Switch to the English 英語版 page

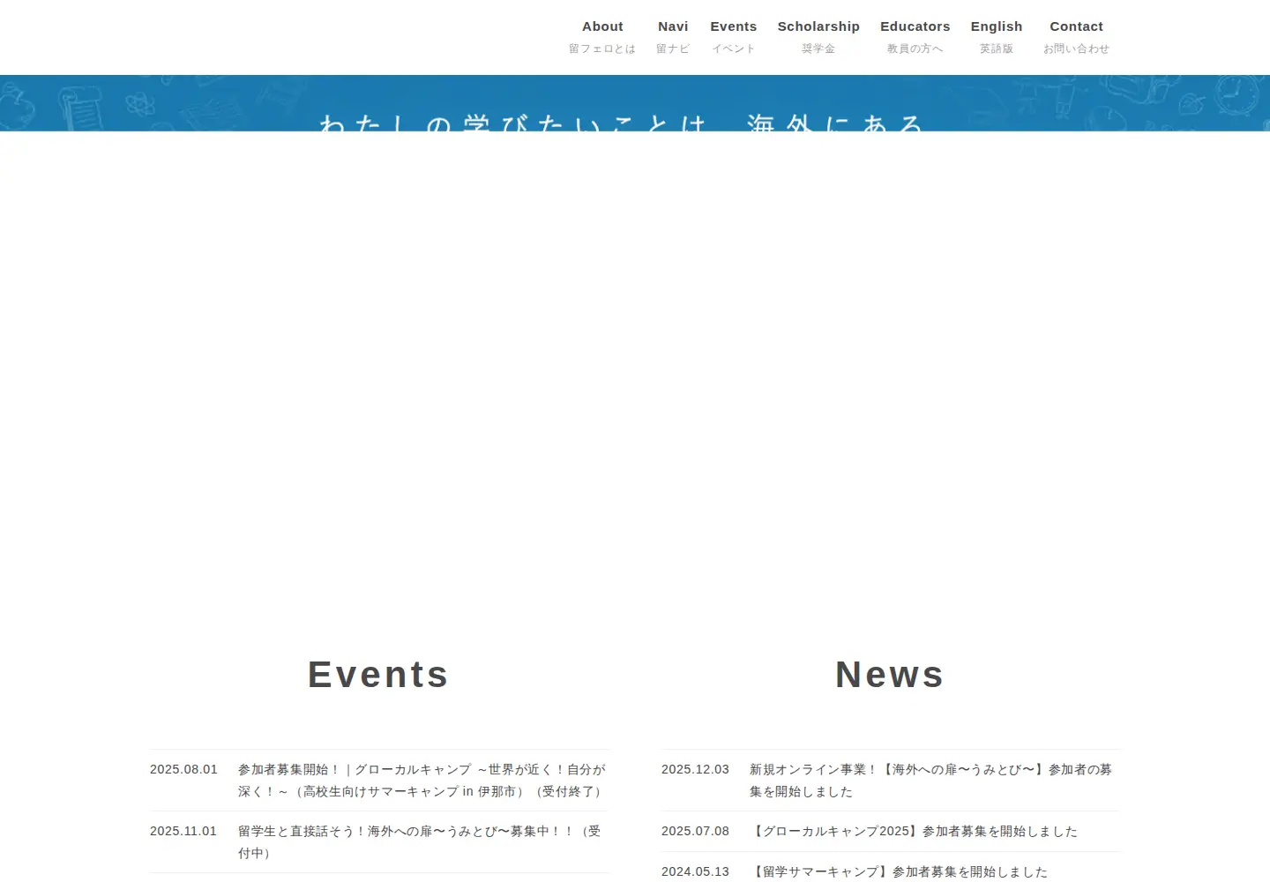pos(997,37)
